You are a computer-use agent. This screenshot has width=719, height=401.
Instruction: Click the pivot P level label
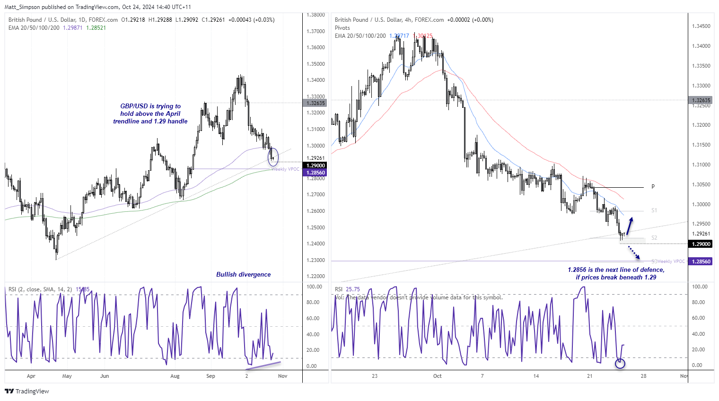tap(653, 187)
